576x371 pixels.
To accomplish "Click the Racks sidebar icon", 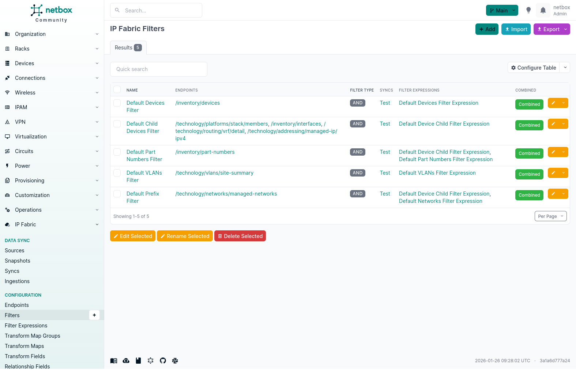I will tap(7, 49).
